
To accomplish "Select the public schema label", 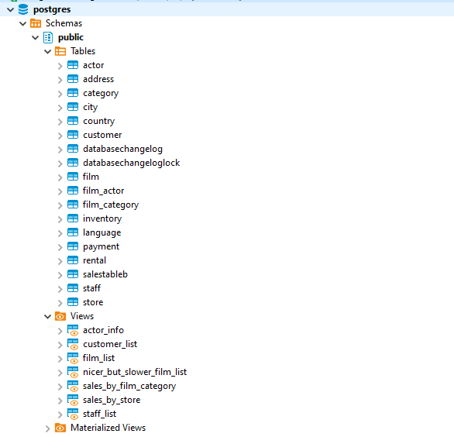I will pos(71,37).
